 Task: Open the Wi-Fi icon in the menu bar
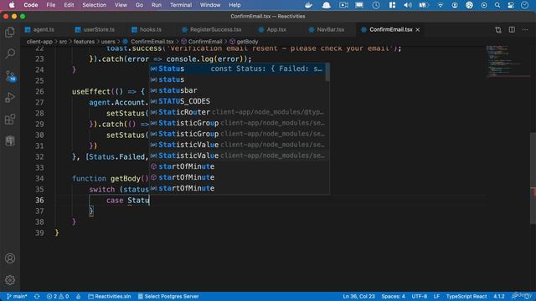[441, 5]
